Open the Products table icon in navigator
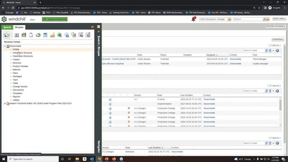288x162 pixels. click(x=17, y=35)
